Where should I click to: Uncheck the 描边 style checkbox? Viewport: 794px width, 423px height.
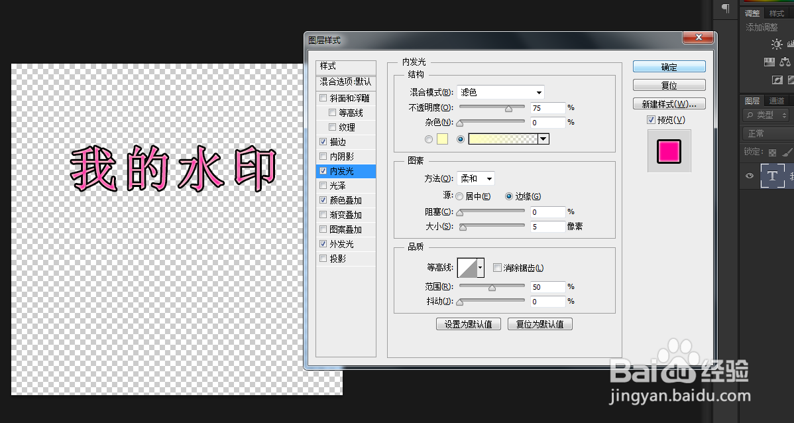pos(323,142)
